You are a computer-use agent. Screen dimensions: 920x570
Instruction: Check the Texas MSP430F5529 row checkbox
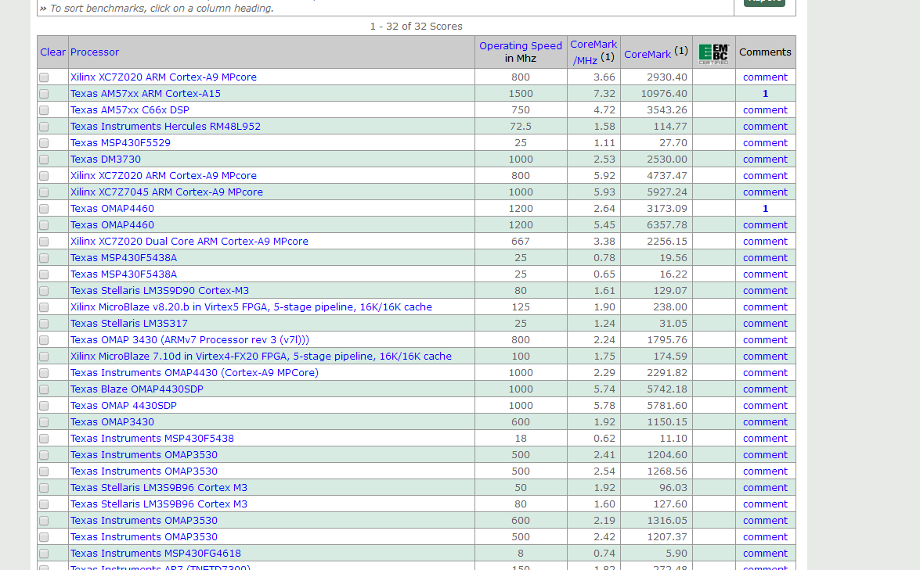pyautogui.click(x=44, y=143)
